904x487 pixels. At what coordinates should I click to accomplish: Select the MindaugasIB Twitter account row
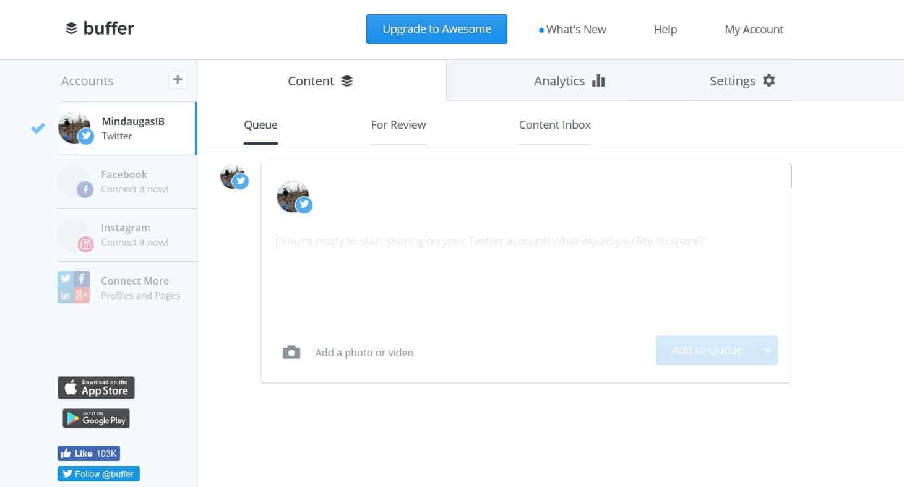(x=127, y=129)
